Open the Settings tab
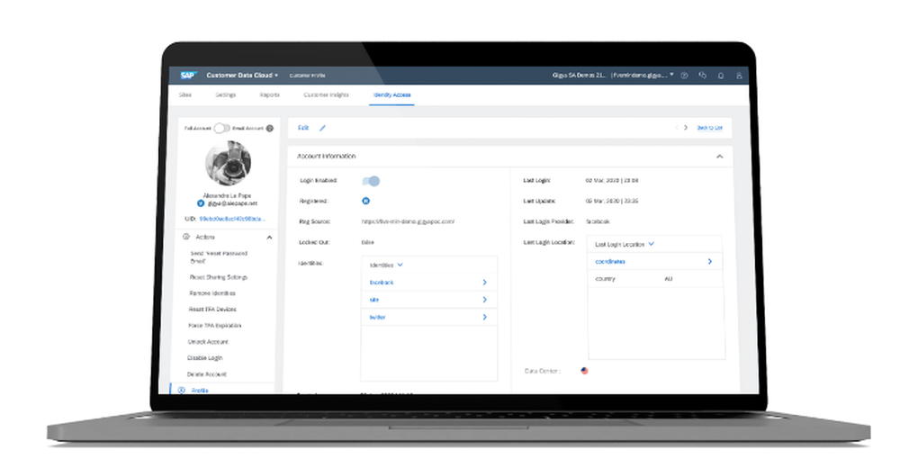900x468 pixels. pyautogui.click(x=226, y=94)
